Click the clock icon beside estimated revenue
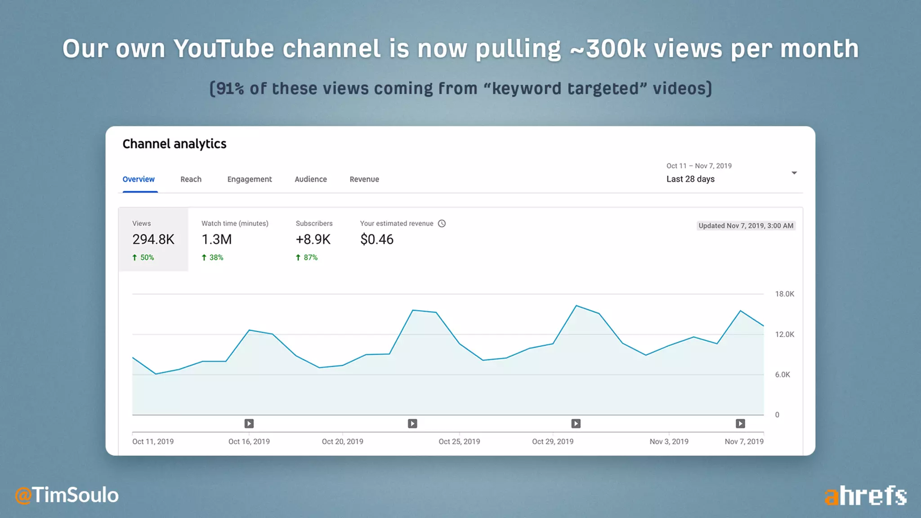921x518 pixels. click(x=442, y=223)
